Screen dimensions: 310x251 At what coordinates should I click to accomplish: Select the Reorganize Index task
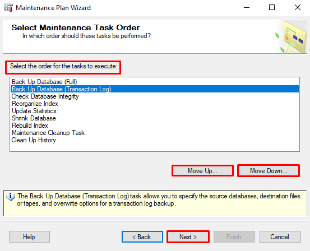tap(155, 104)
